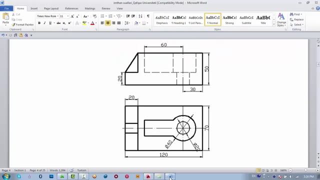The image size is (320, 180).
Task: Click the Change Styles icon
Action: (x=281, y=19)
